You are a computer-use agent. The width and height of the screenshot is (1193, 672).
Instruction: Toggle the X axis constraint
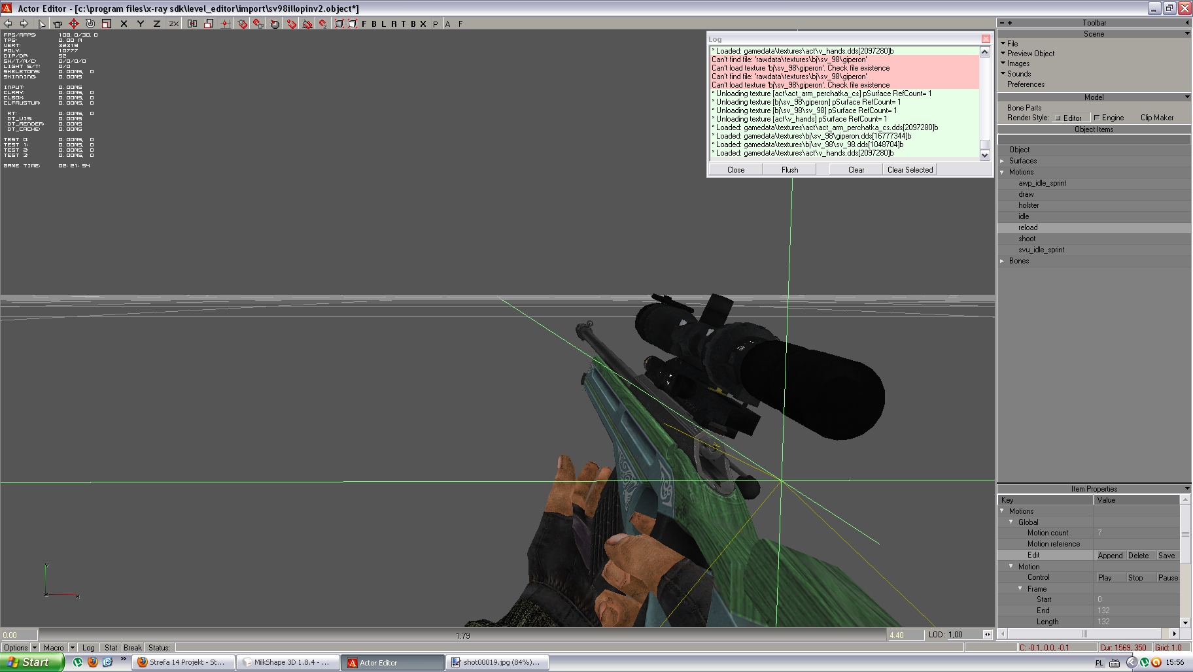(x=124, y=24)
